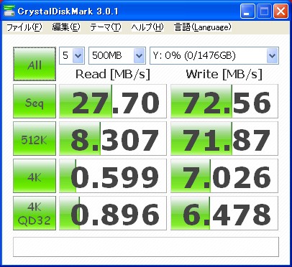Click the 4K QD32 write result 6.478
This screenshot has width=292, height=267.
(224, 213)
